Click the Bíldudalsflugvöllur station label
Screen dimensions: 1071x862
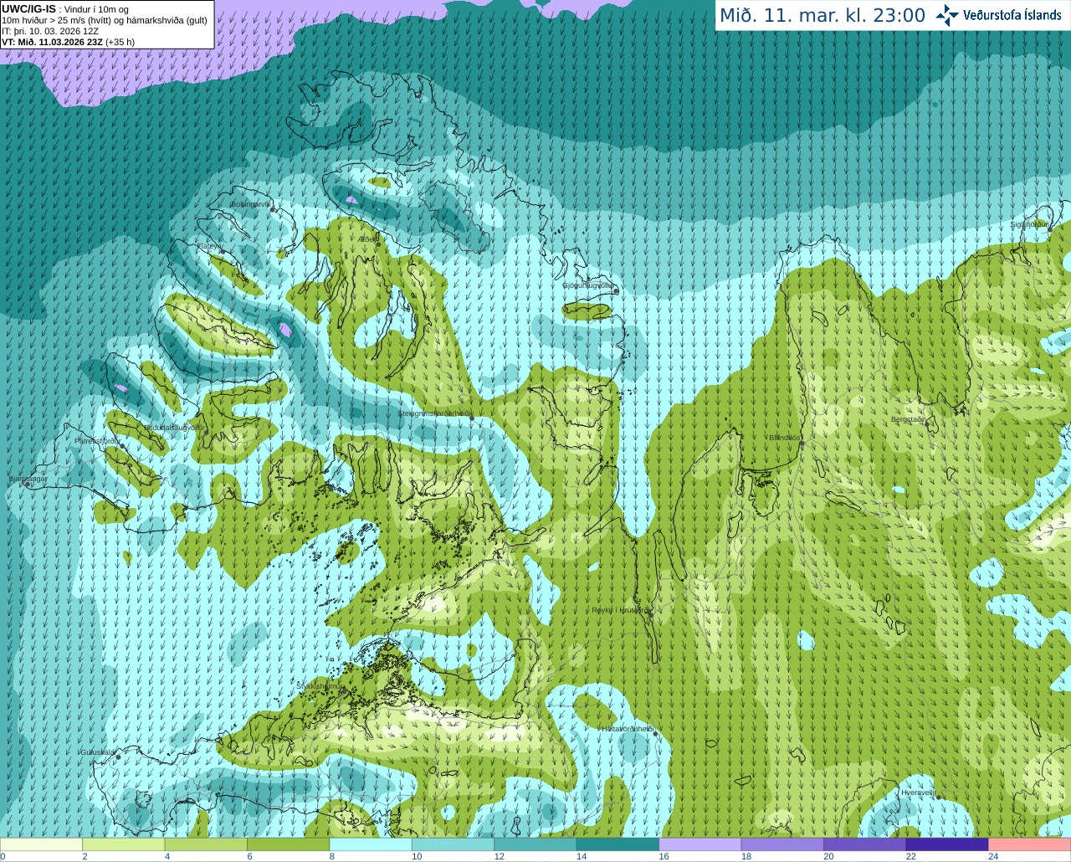(x=174, y=427)
